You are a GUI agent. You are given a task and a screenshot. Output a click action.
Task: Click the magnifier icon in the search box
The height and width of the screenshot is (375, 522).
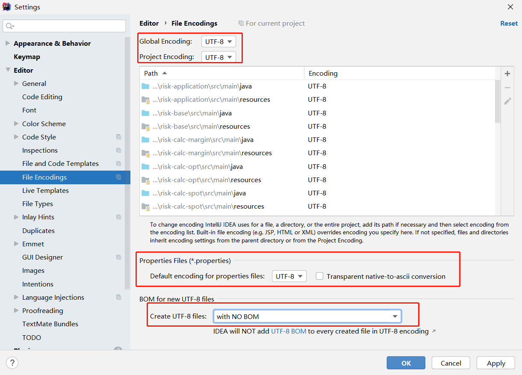tap(9, 26)
